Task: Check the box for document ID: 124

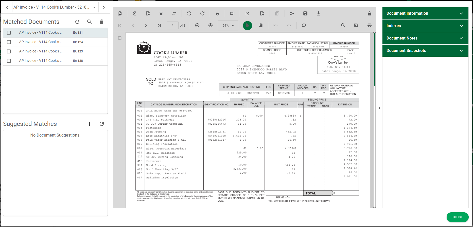Action: coord(9,42)
